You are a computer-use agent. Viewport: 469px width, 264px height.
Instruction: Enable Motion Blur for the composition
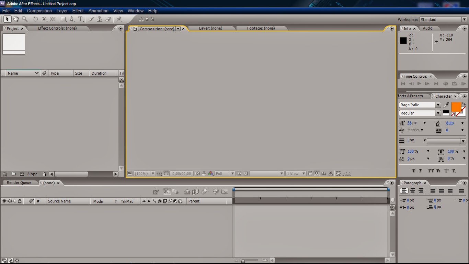[x=204, y=191]
